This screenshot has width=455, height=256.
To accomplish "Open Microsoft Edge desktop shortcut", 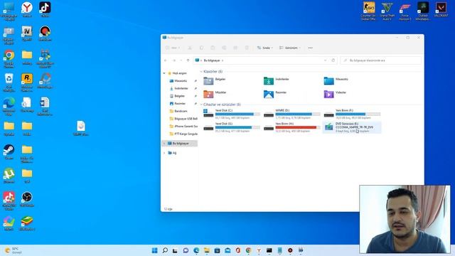I will pyautogui.click(x=9, y=106).
